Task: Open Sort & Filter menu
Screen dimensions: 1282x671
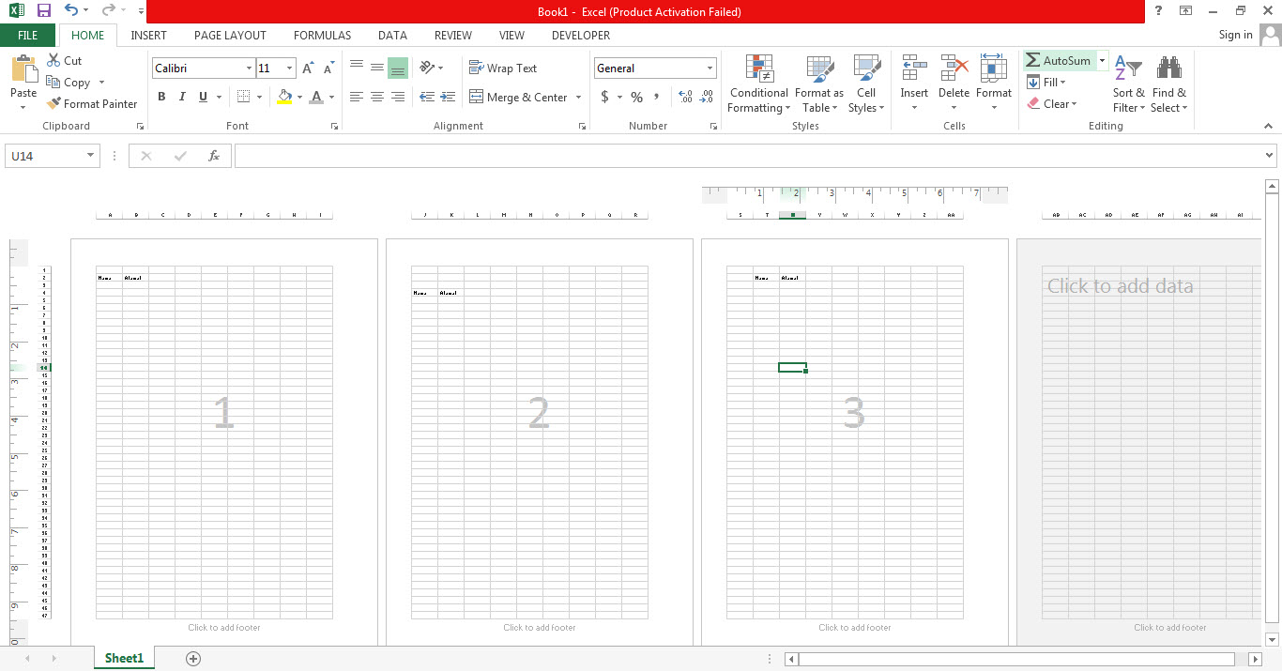Action: coord(1129,84)
